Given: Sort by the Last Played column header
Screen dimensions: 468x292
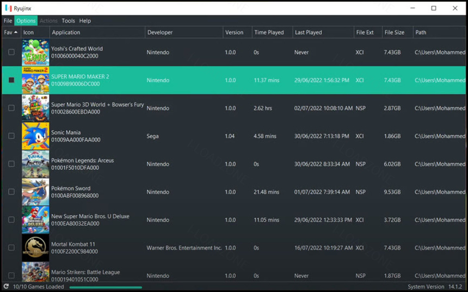Looking at the screenshot, I should tap(324, 32).
